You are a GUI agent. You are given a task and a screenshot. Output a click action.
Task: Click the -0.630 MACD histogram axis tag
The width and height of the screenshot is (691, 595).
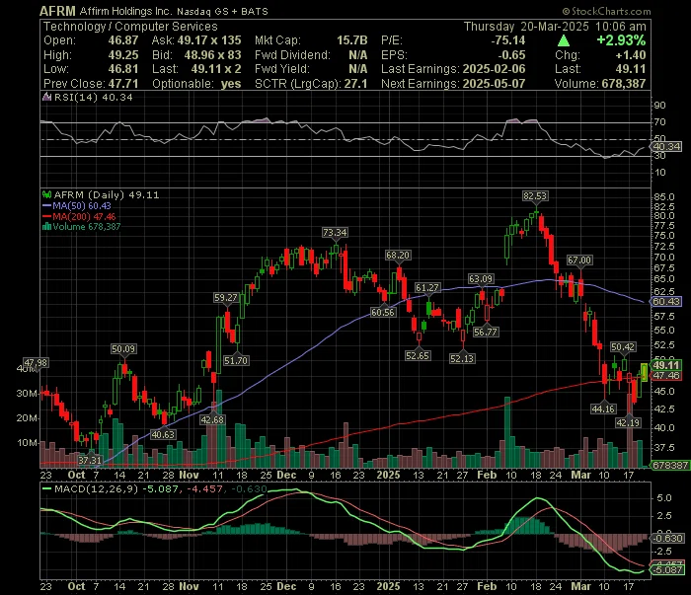667,538
